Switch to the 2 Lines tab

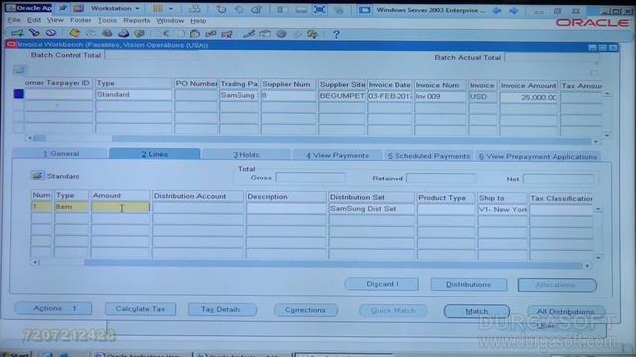point(155,154)
